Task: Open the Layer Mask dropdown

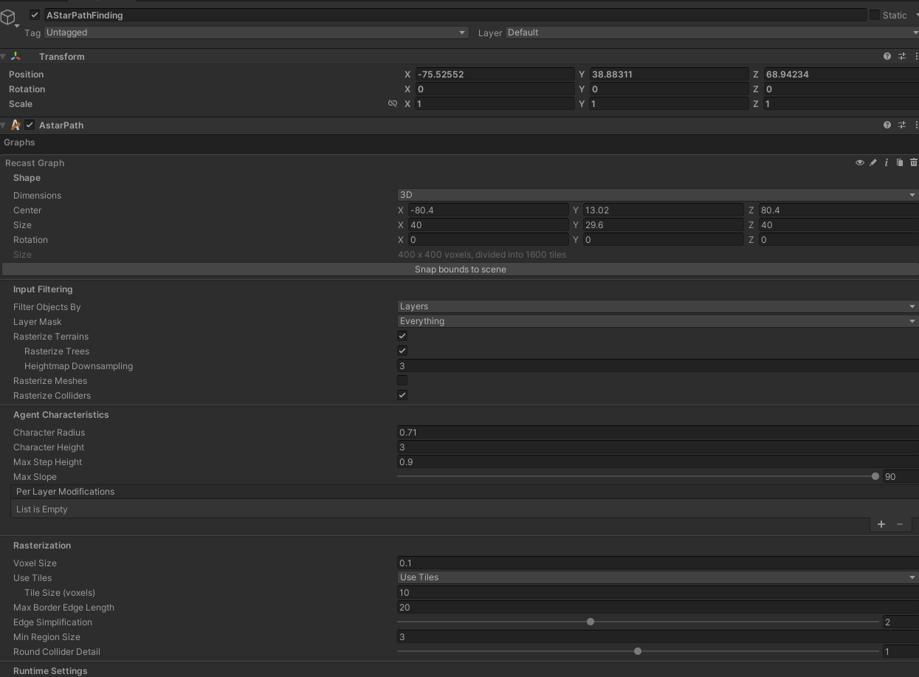Action: 658,321
